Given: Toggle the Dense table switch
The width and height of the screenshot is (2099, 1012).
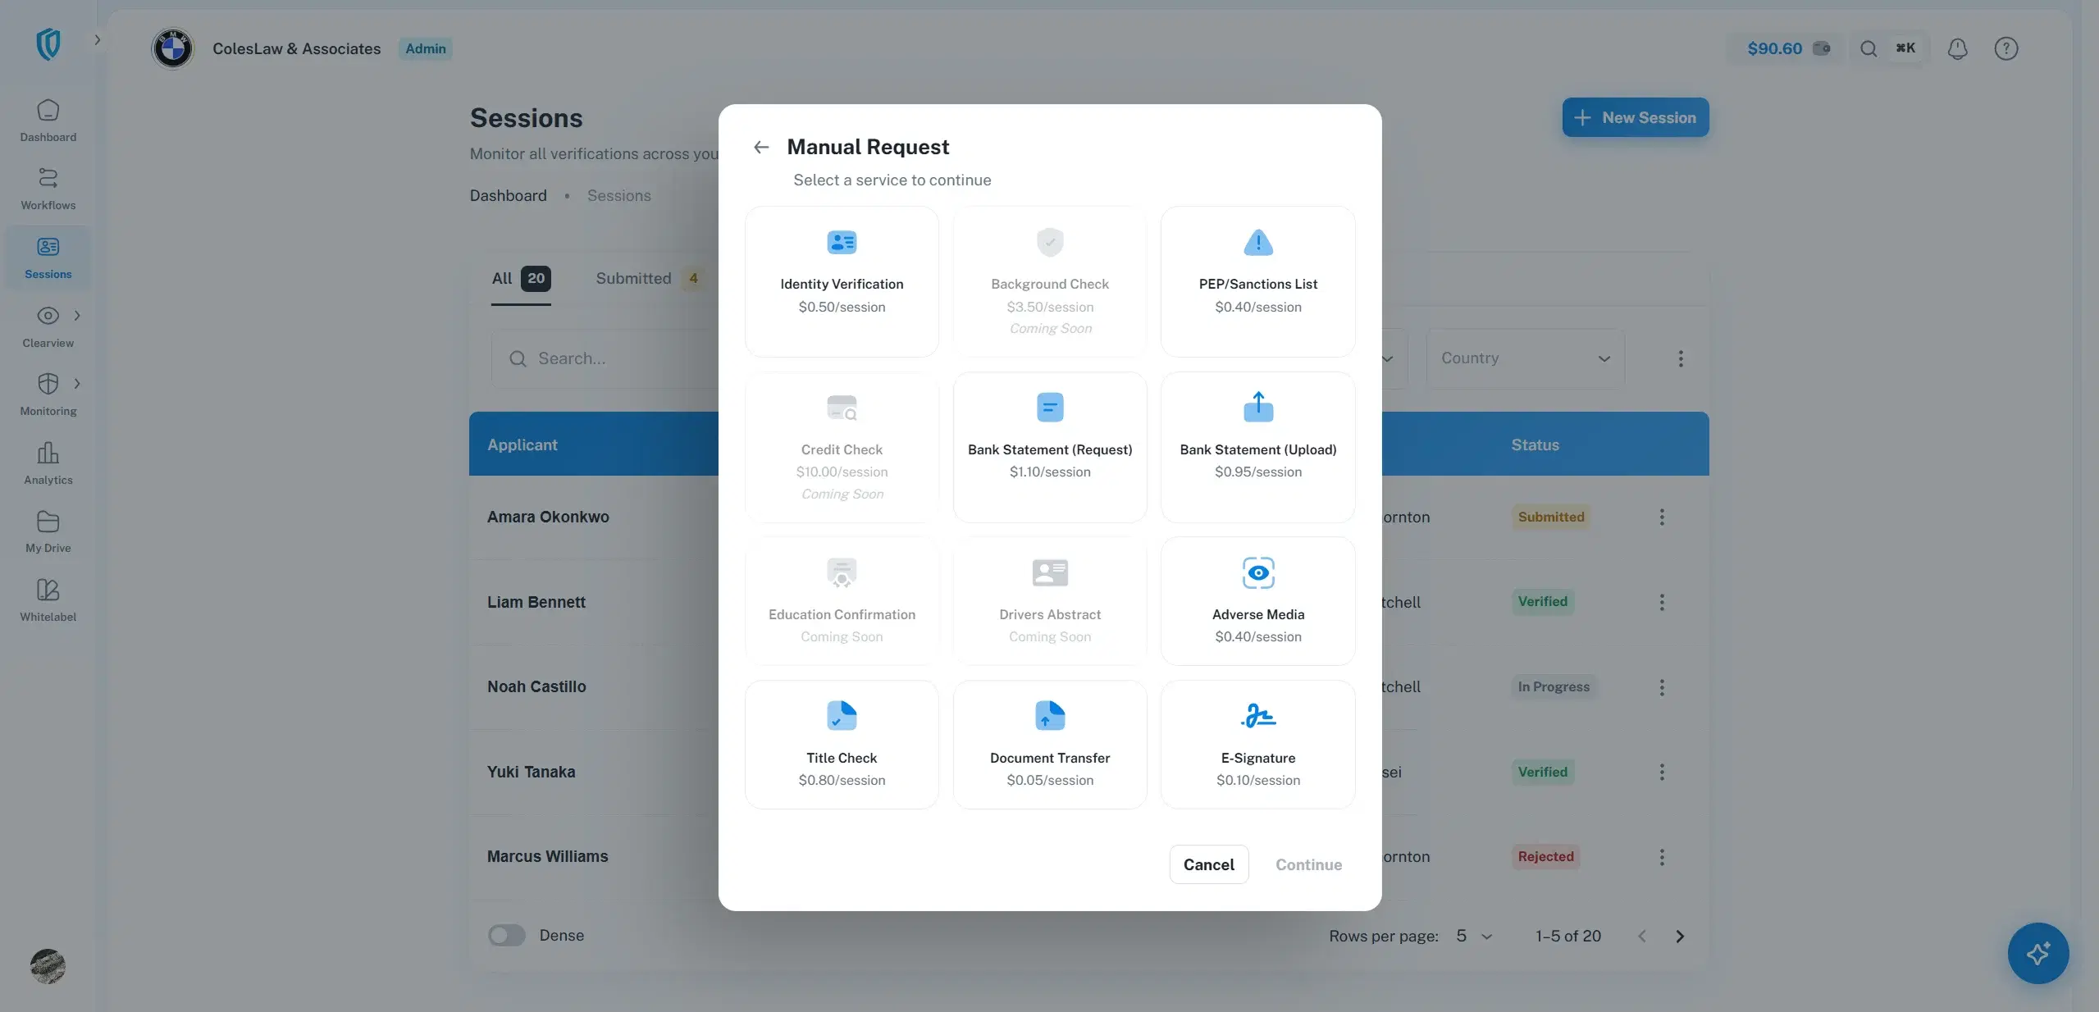Looking at the screenshot, I should click(506, 935).
